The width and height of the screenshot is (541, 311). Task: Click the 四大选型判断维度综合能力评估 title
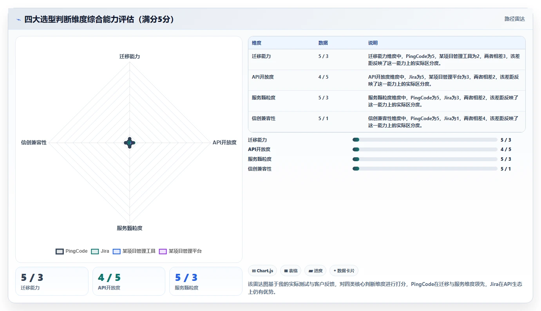99,19
